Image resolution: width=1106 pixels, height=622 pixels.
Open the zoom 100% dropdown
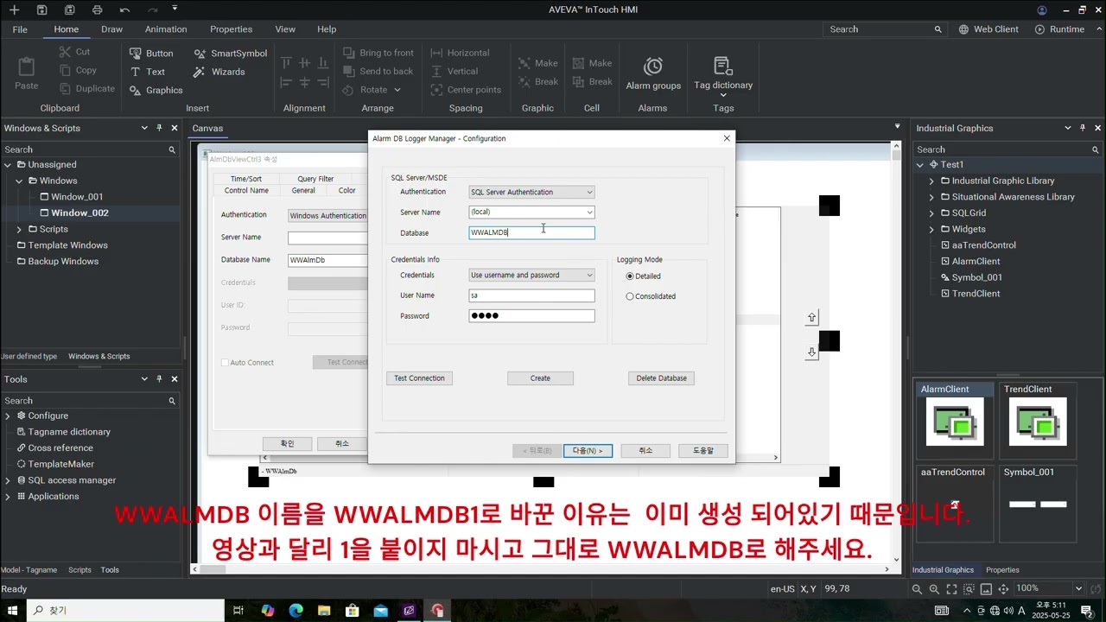coord(1077,588)
